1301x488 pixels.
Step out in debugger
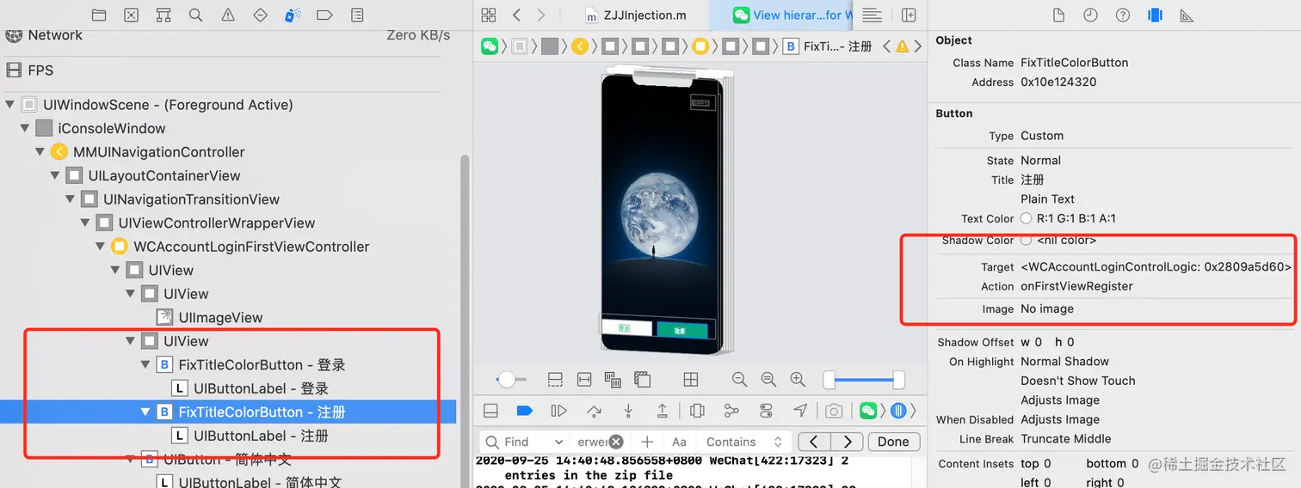click(x=662, y=411)
